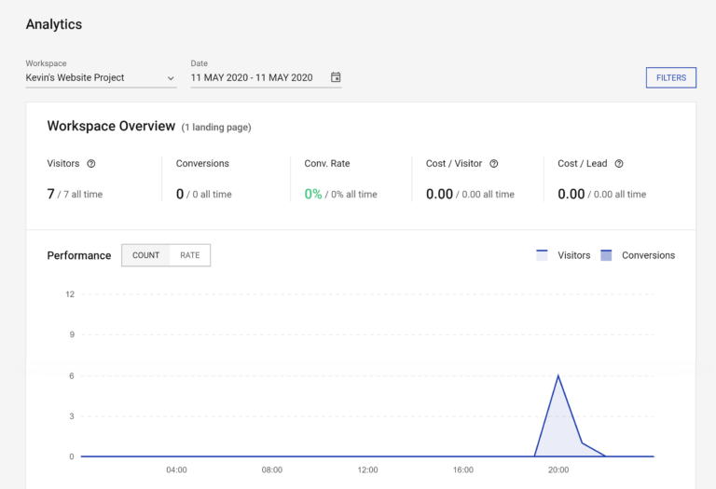Image resolution: width=716 pixels, height=489 pixels.
Task: Click the visitors value 7 / 7 all time
Action: (x=75, y=195)
